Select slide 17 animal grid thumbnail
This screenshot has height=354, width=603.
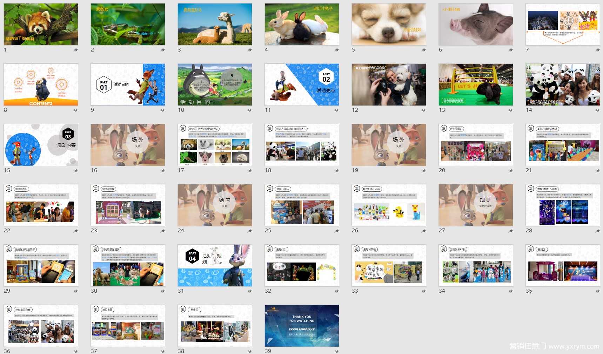click(x=215, y=145)
